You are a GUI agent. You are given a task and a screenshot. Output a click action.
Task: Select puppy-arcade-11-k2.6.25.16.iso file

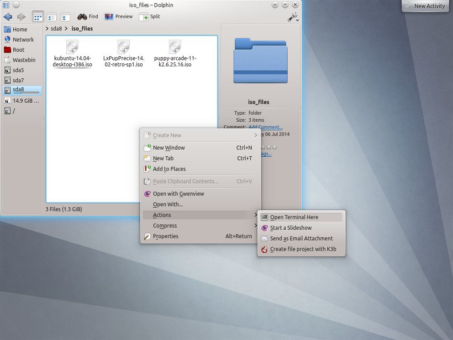point(175,54)
